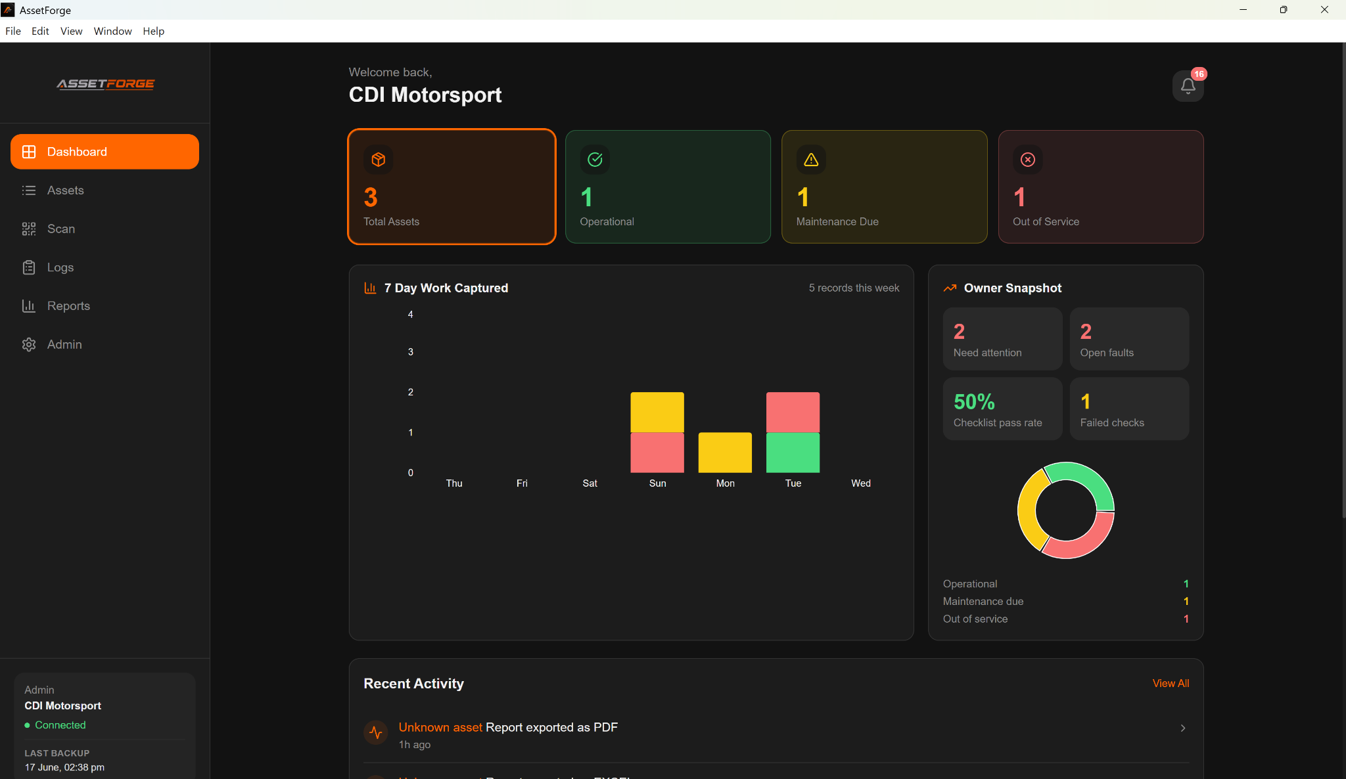The width and height of the screenshot is (1346, 779).
Task: Click the Recent Activity heading
Action: click(413, 684)
